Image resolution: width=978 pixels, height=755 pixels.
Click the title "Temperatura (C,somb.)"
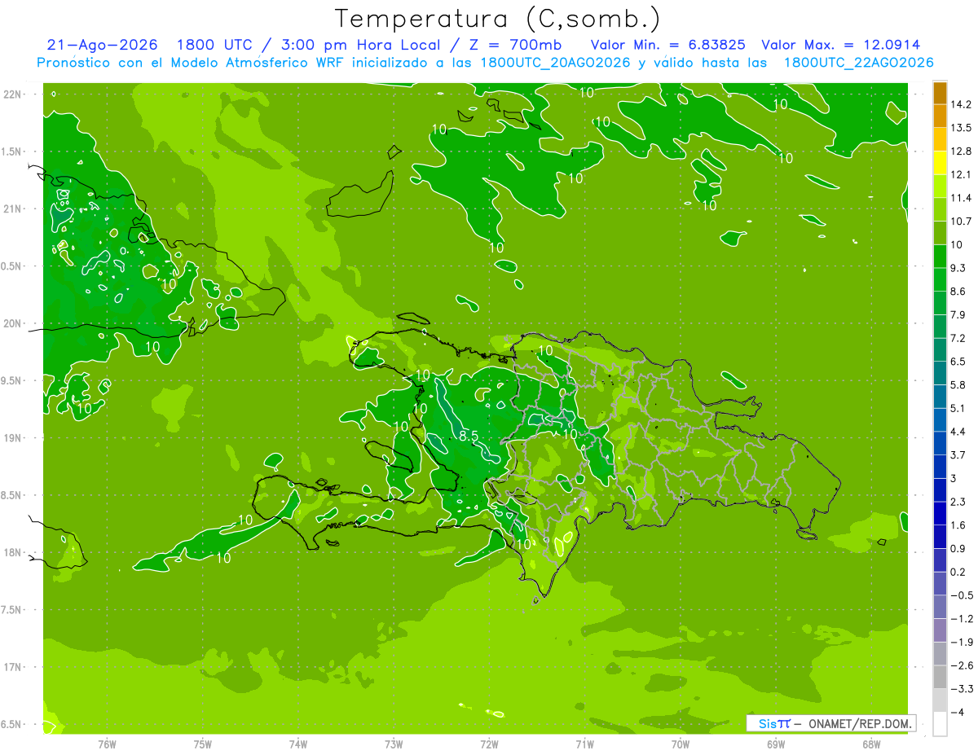point(498,19)
